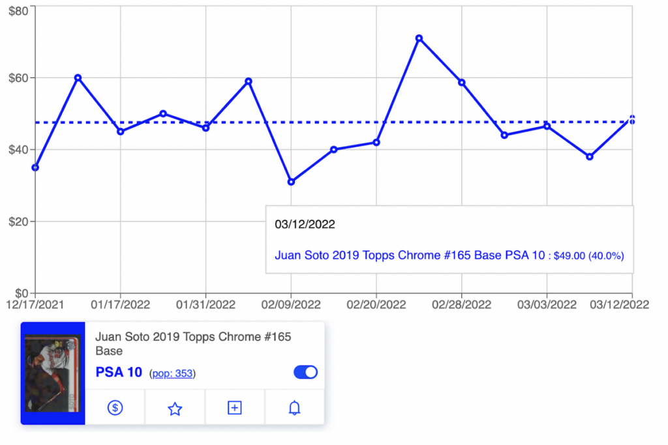Select the data point at 01/17/2022
The width and height of the screenshot is (668, 445).
(x=121, y=132)
